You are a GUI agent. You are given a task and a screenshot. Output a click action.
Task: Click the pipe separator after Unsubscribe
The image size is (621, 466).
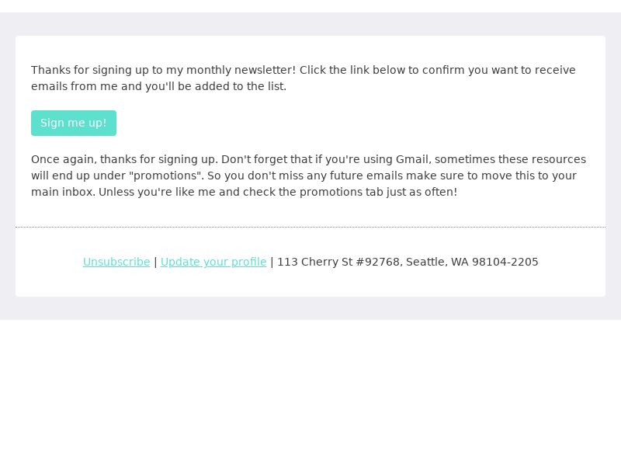click(155, 262)
